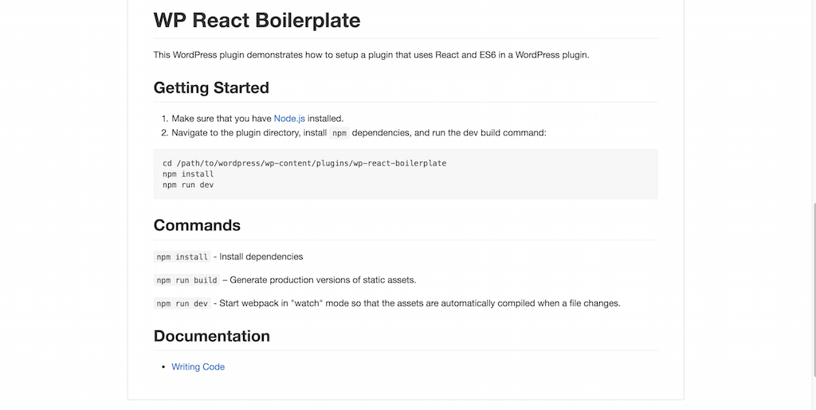Open the Writing Code documentation link
The height and width of the screenshot is (410, 816).
pyautogui.click(x=198, y=367)
